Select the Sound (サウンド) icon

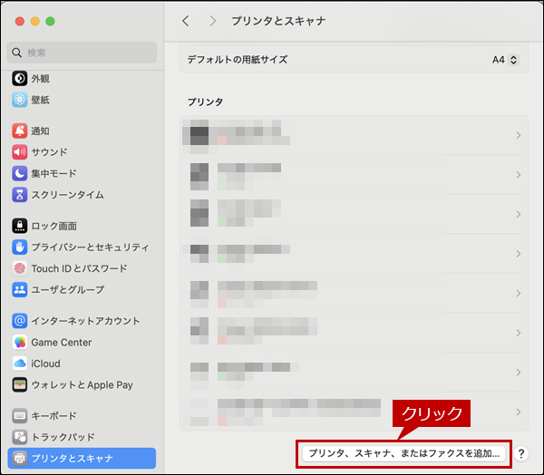click(x=20, y=152)
